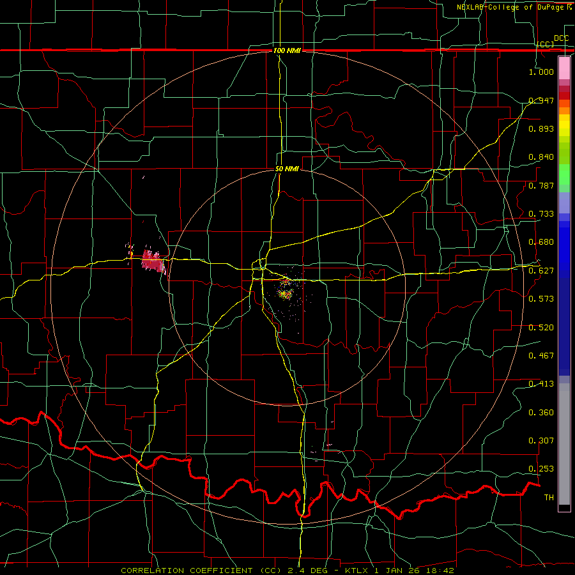The width and height of the screenshot is (575, 575).
Task: Pick the gray segment of the color bar
Action: pyautogui.click(x=564, y=444)
